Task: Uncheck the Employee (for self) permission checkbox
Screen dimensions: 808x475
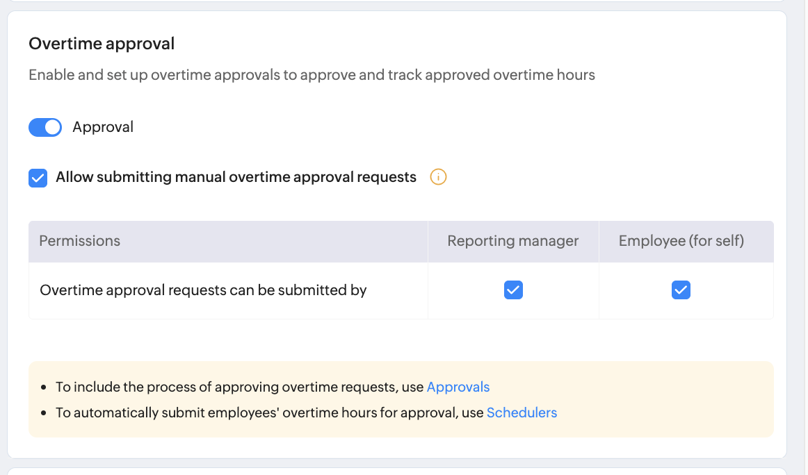Action: [681, 290]
